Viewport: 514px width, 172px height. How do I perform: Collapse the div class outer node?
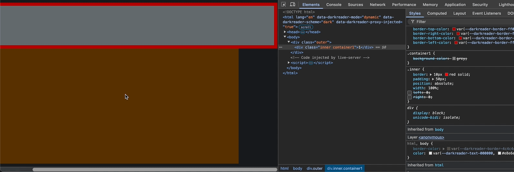click(289, 42)
